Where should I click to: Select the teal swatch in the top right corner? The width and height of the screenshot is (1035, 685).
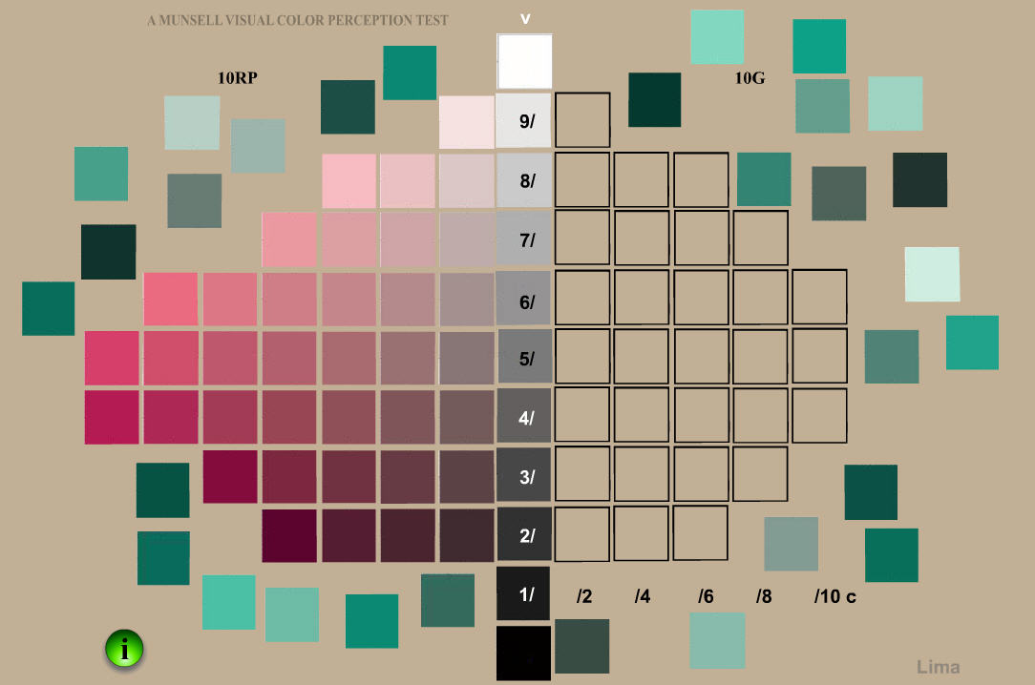[818, 46]
